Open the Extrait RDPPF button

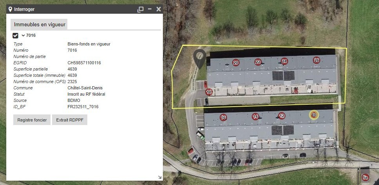point(70,120)
